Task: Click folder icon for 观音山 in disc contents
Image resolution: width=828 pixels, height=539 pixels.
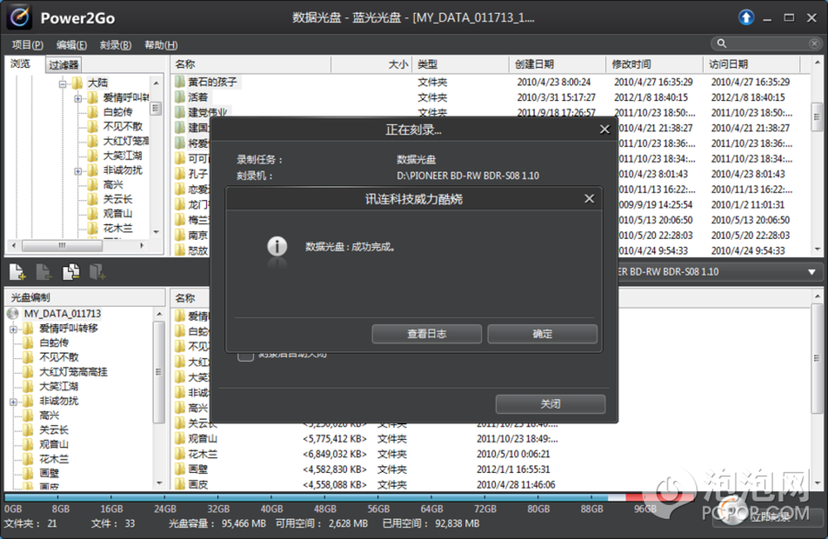Action: click(x=180, y=438)
